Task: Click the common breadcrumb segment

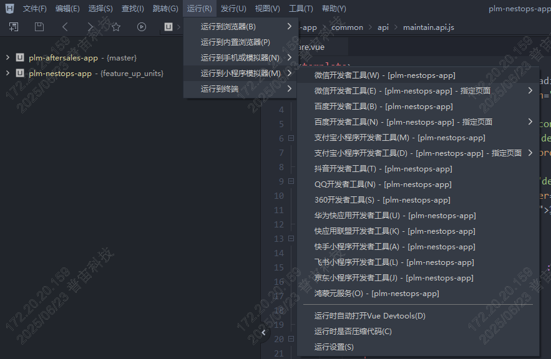Action: click(347, 27)
